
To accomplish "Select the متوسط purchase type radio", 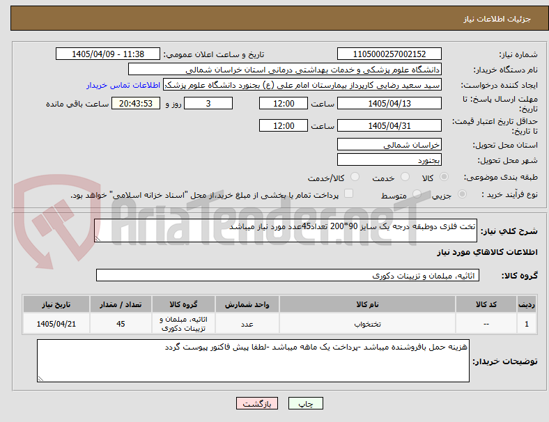I will pos(417,194).
